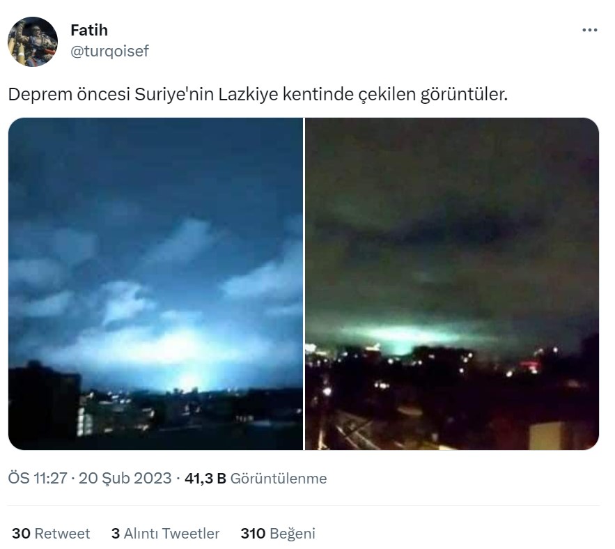Click the Görüntülenme label
Image resolution: width=615 pixels, height=549 pixels.
pyautogui.click(x=279, y=479)
